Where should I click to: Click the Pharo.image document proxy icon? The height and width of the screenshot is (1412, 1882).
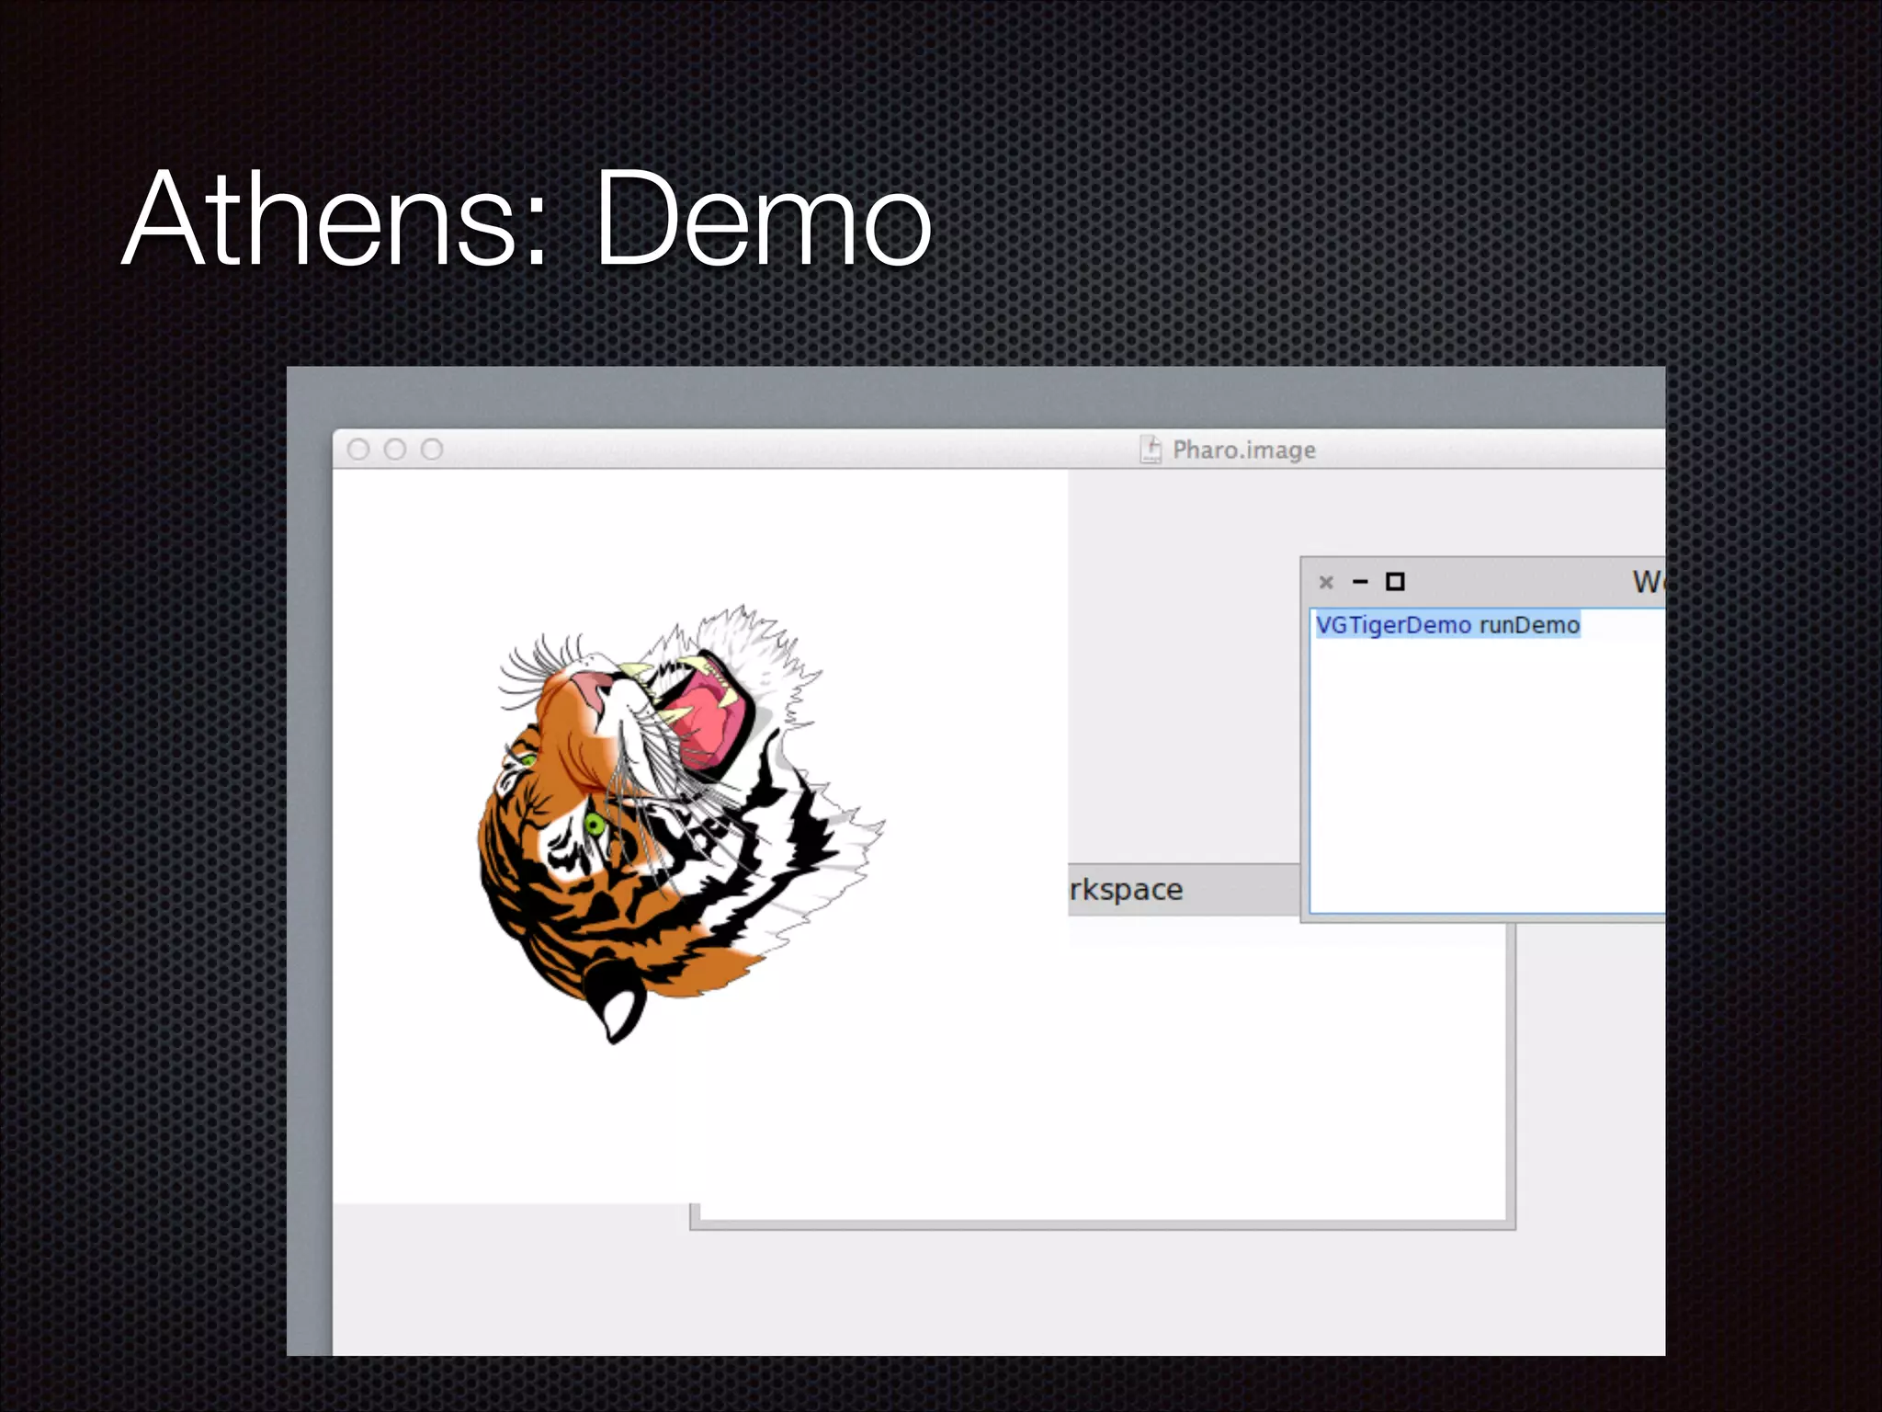1150,450
